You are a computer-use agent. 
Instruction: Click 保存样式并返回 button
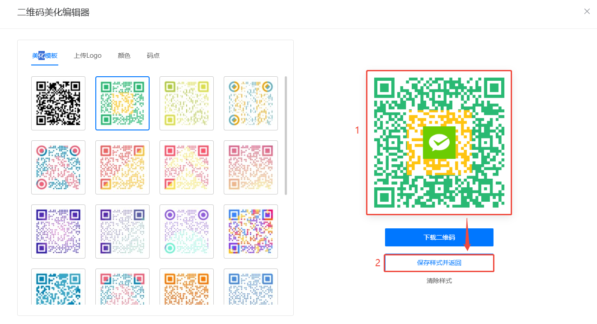tap(439, 263)
